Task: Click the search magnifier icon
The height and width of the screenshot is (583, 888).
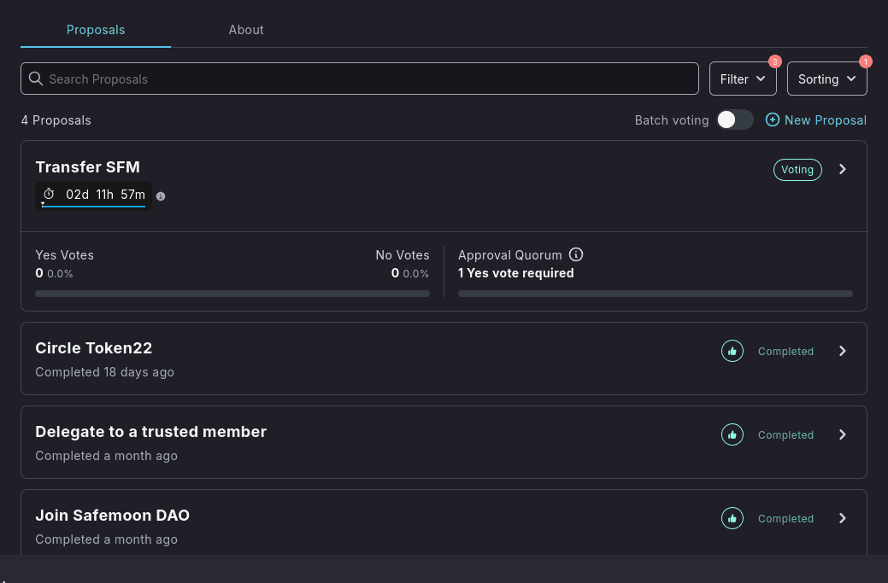Action: coord(36,79)
